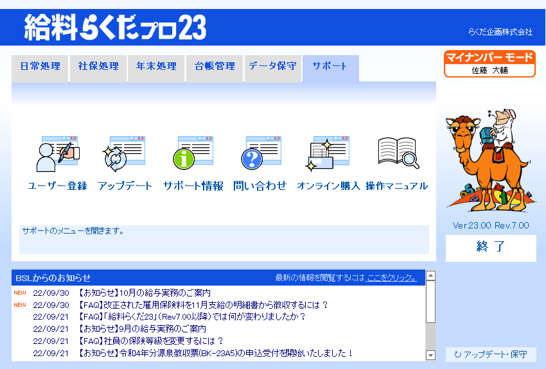This screenshot has height=369, width=546.
Task: Click the 終了 exit button
Action: coord(491,248)
